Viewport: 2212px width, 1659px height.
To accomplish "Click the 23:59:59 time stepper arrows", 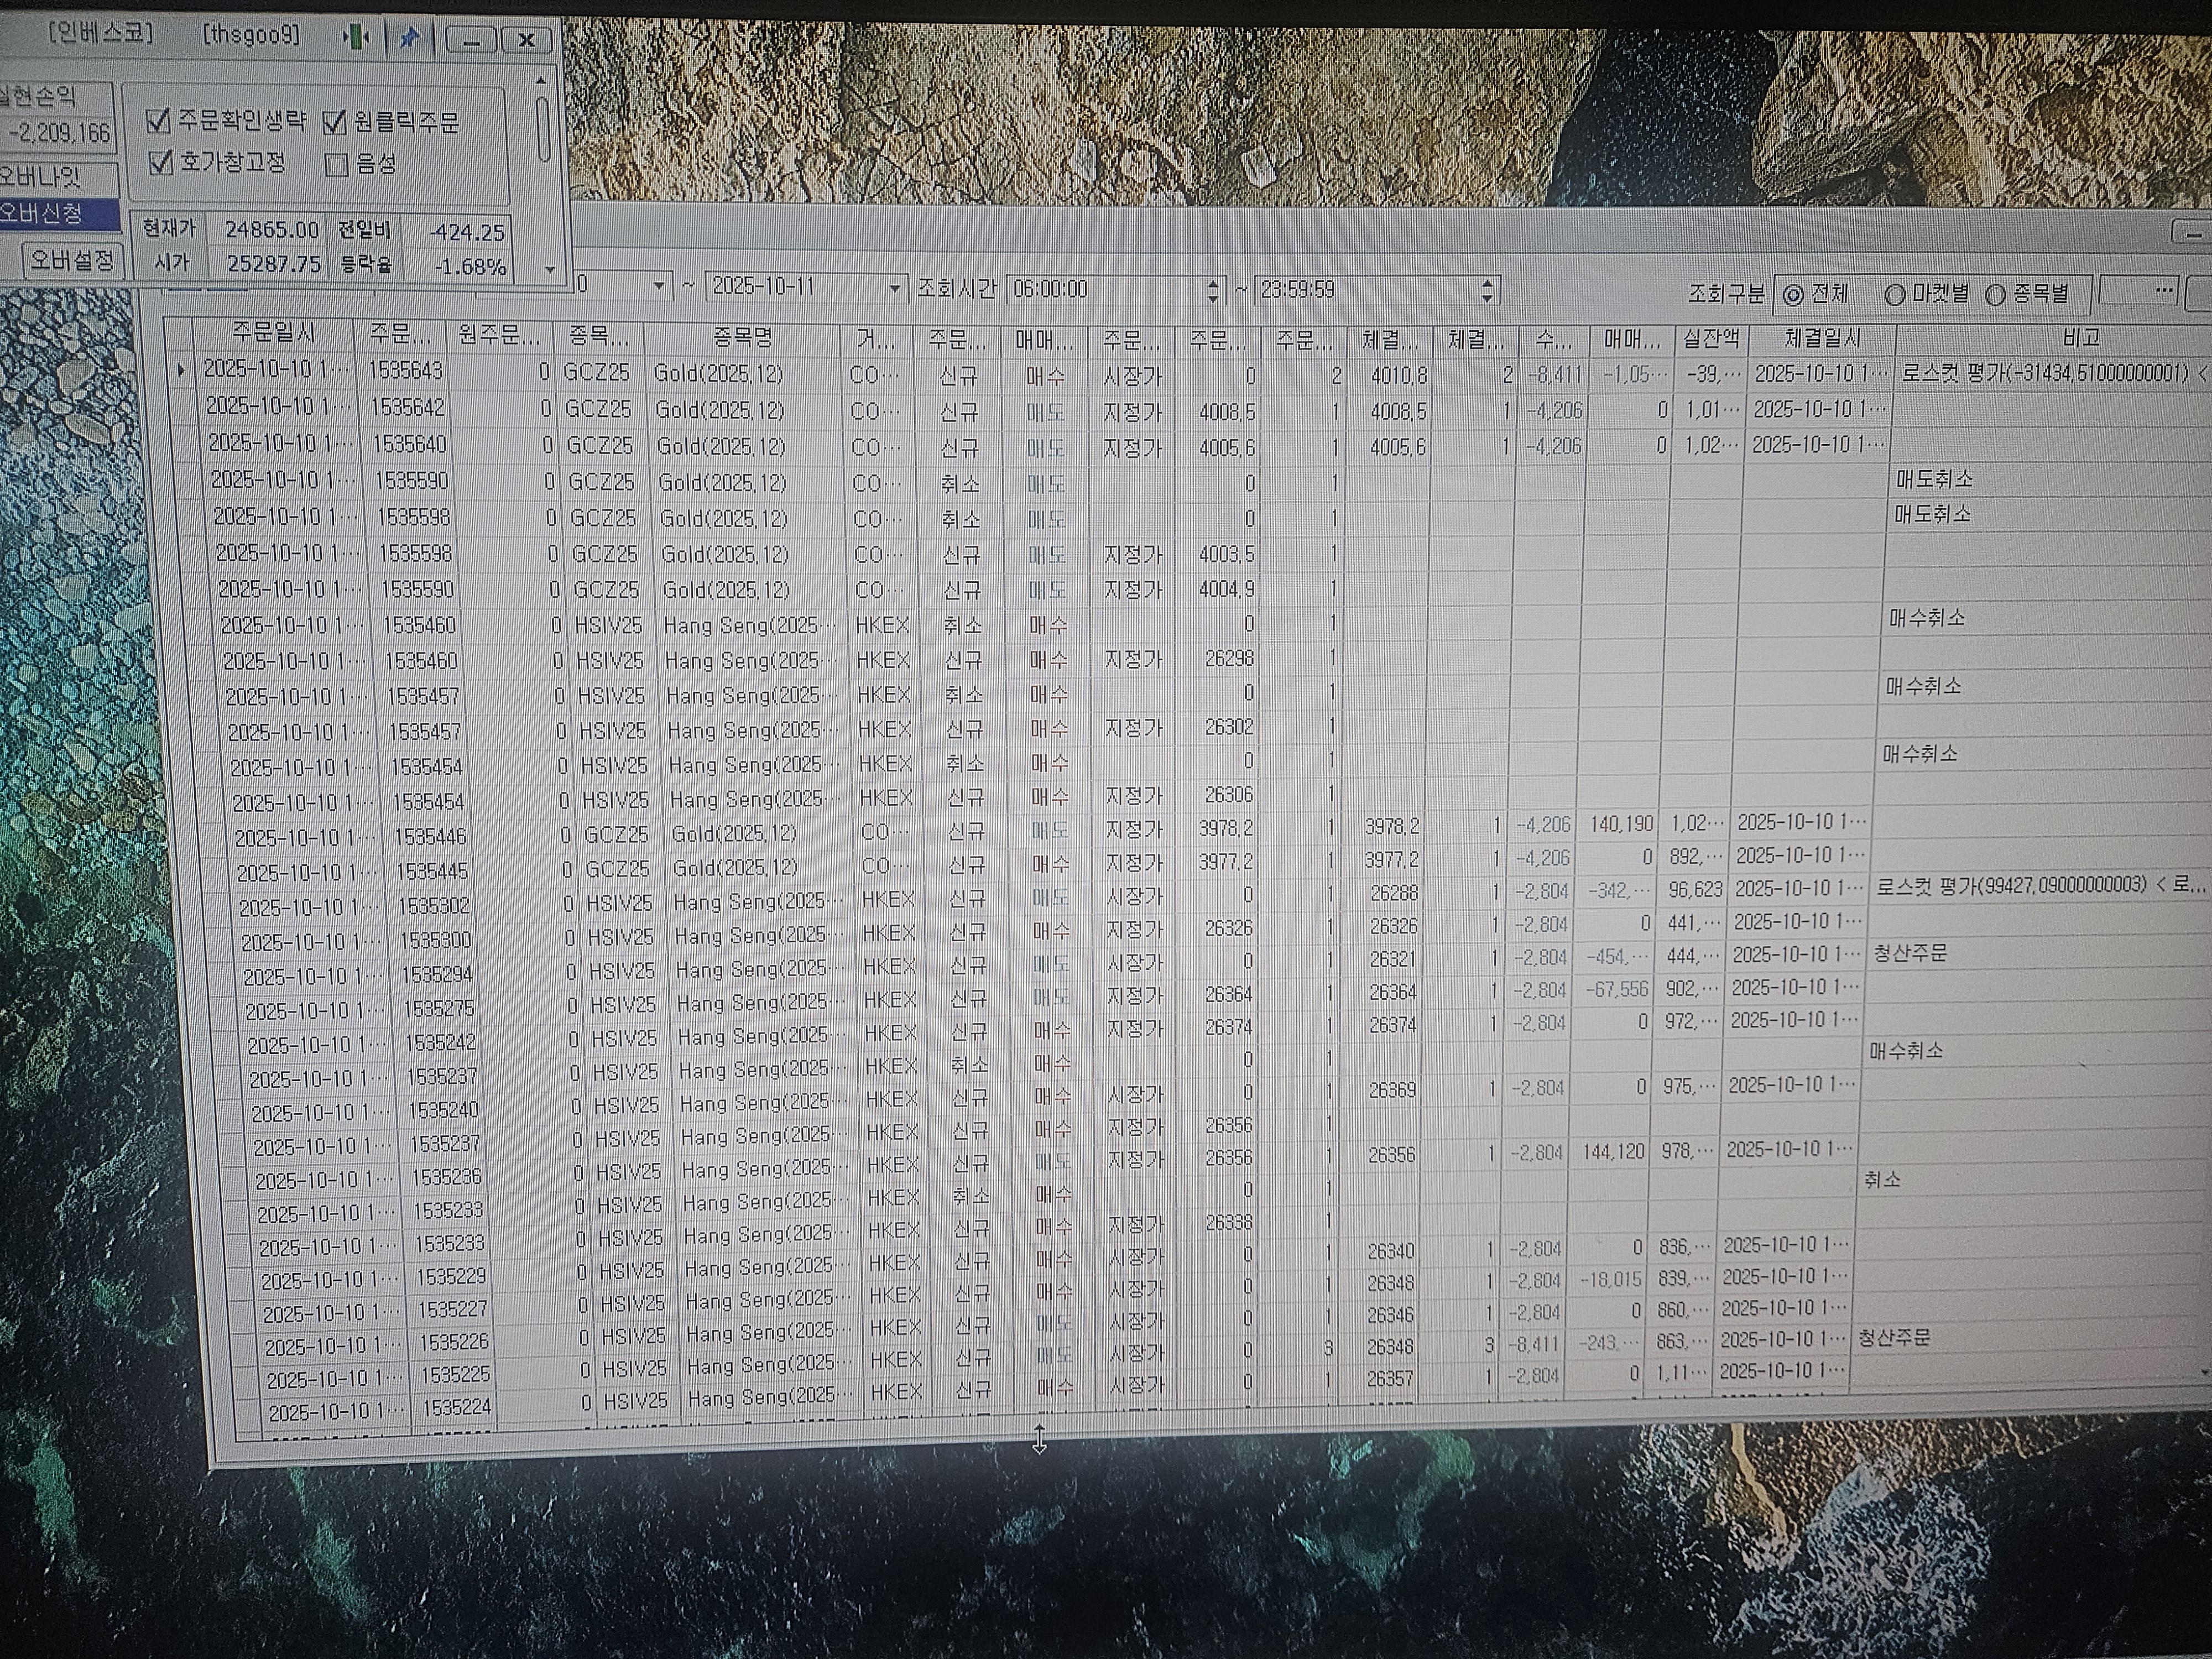I will click(x=1487, y=291).
